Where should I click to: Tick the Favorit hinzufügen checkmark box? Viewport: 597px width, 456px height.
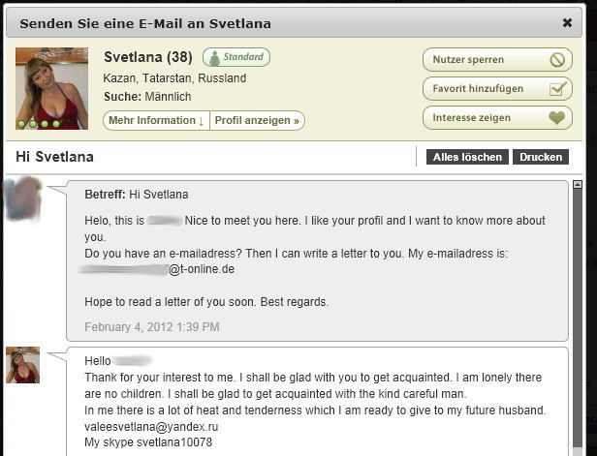click(558, 89)
